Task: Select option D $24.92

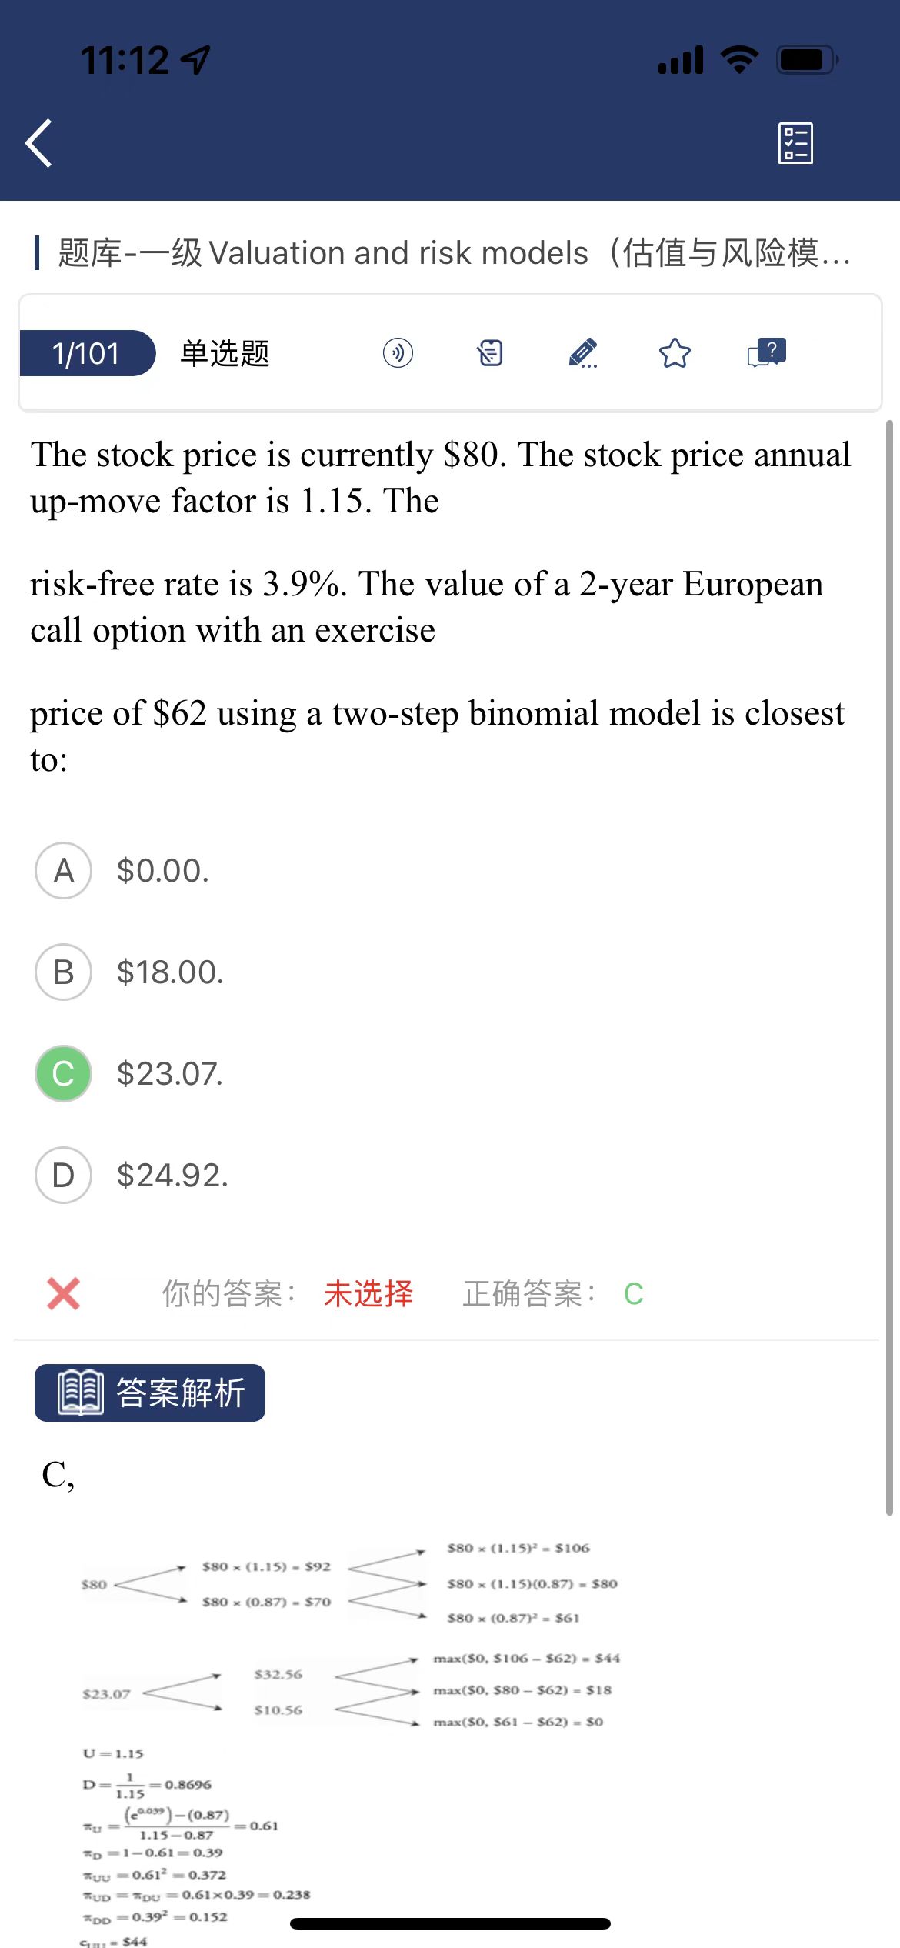Action: [64, 1176]
